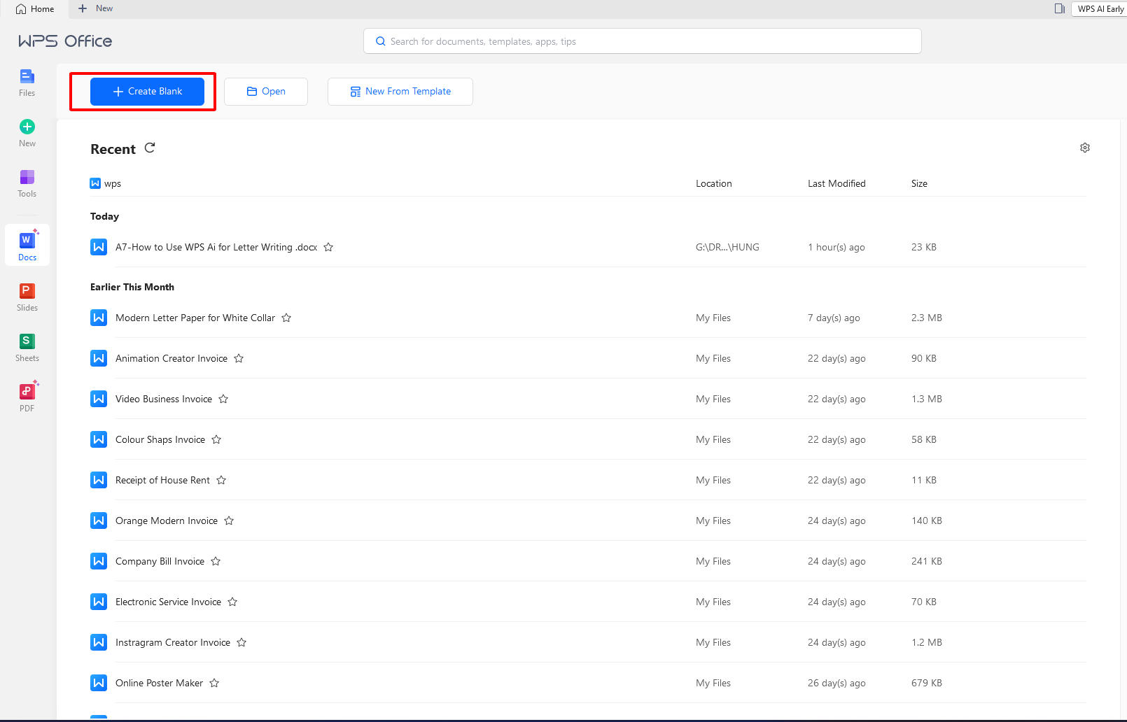Refresh the Recent documents list
Viewport: 1127px width, 722px height.
pyautogui.click(x=150, y=148)
